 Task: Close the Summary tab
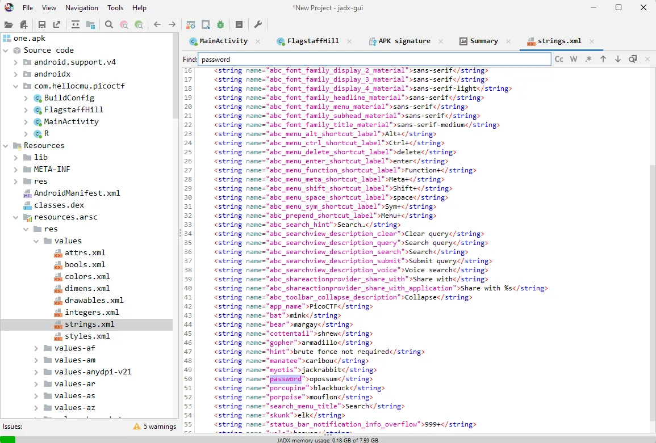pyautogui.click(x=508, y=41)
